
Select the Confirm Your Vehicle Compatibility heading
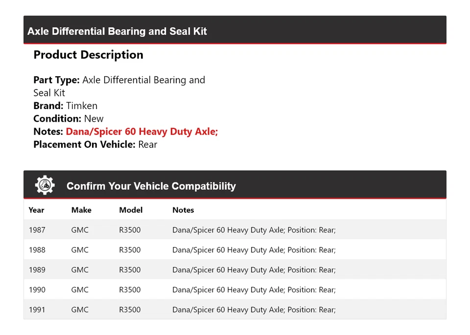[x=151, y=186]
